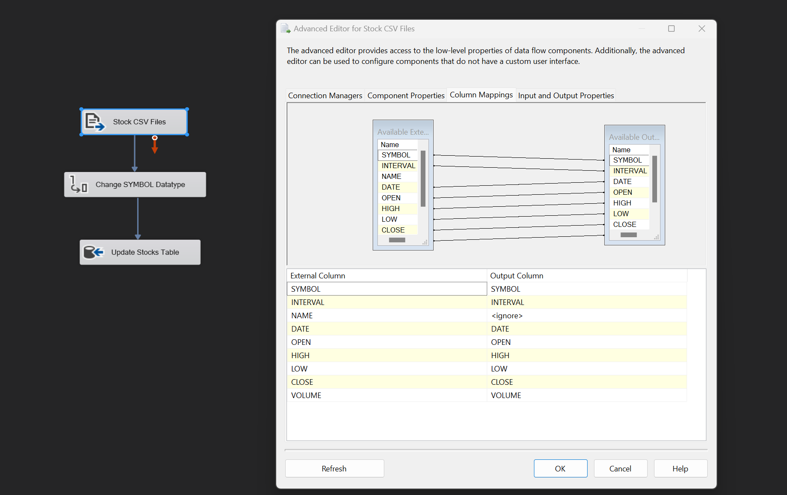Click the Available Output Columns vertical scrollbar
The height and width of the screenshot is (495, 787).
click(654, 179)
